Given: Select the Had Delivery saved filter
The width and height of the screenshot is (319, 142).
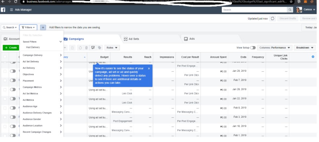Looking at the screenshot, I should [33, 47].
